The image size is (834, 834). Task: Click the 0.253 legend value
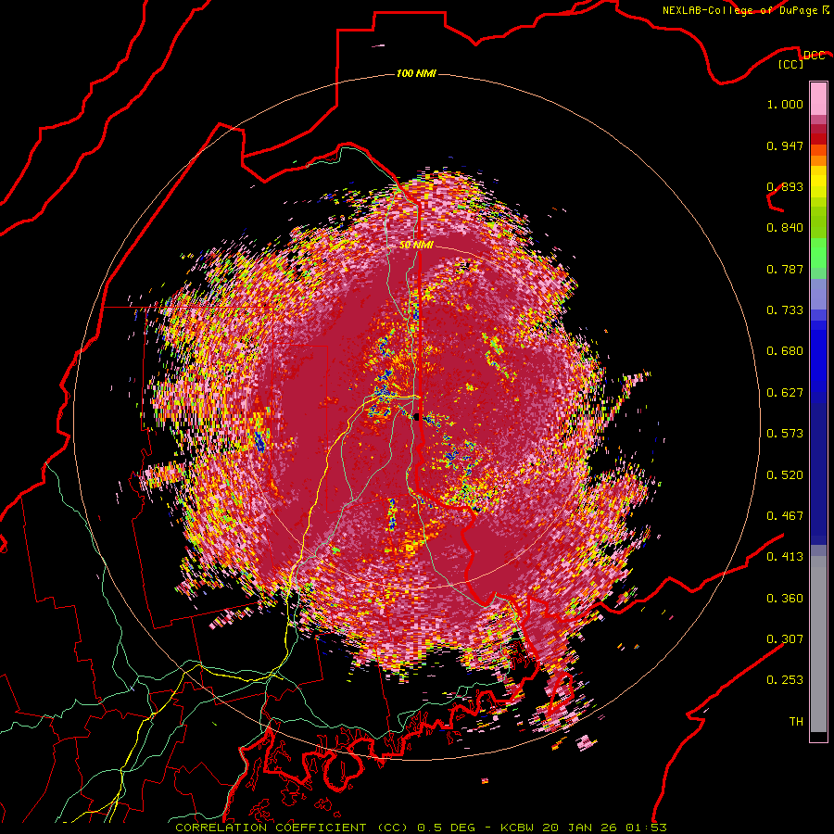(x=785, y=680)
